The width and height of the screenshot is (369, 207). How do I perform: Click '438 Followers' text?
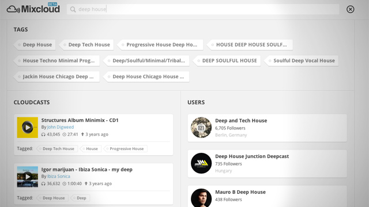tap(228, 200)
